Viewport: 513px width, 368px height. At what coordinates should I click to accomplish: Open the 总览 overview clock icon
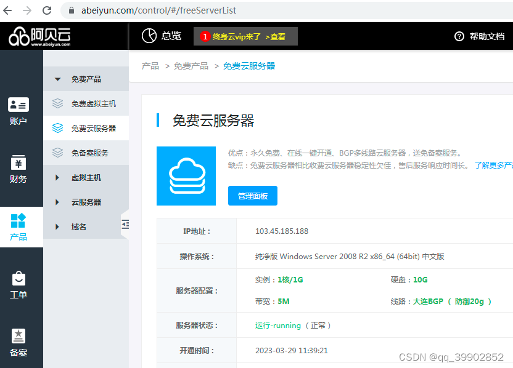149,36
